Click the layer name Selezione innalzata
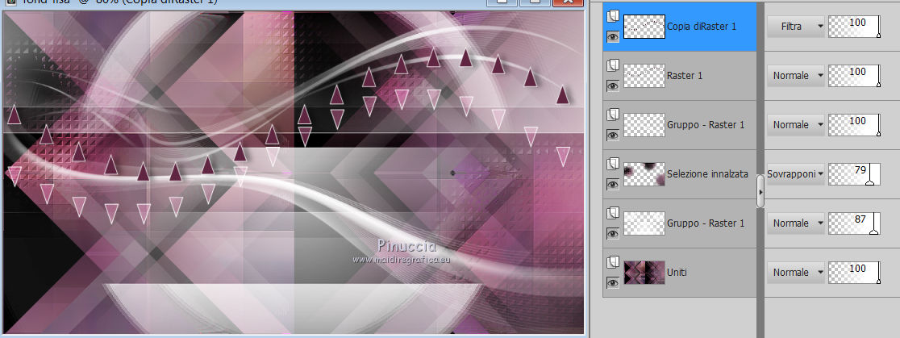Image resolution: width=900 pixels, height=338 pixels. click(707, 174)
